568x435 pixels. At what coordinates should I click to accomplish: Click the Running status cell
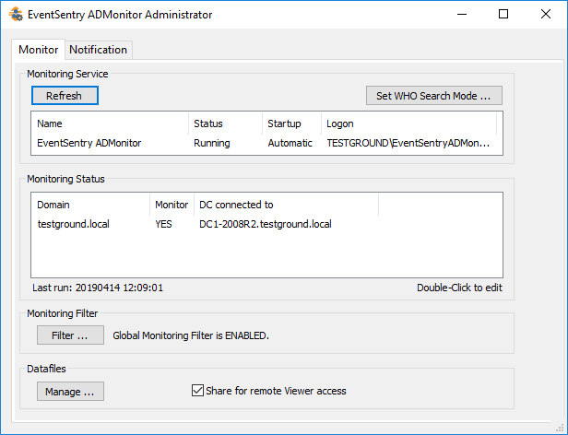click(212, 143)
